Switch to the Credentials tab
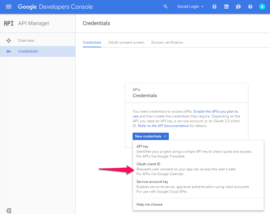Screen dimensions: 270x214 click(x=92, y=42)
